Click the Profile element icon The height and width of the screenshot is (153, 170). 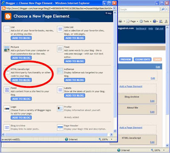[x=60, y=109]
